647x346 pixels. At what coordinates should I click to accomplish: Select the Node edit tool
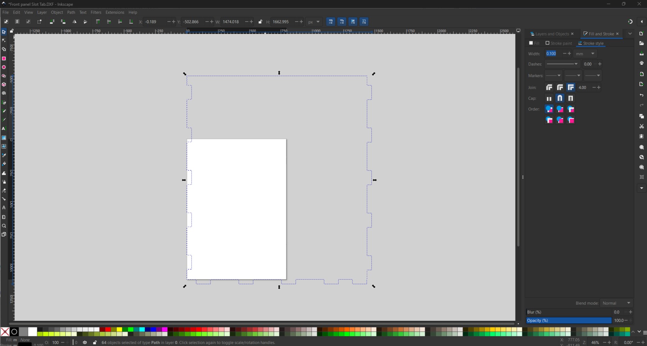[x=4, y=40]
